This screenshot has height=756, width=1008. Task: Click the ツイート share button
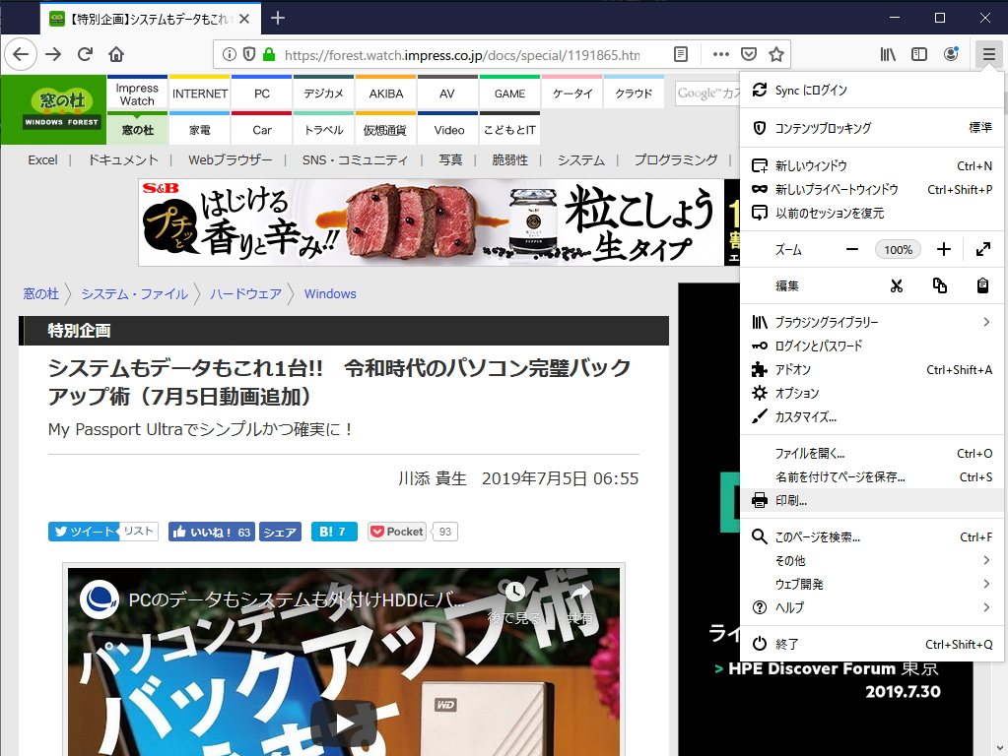(x=85, y=531)
